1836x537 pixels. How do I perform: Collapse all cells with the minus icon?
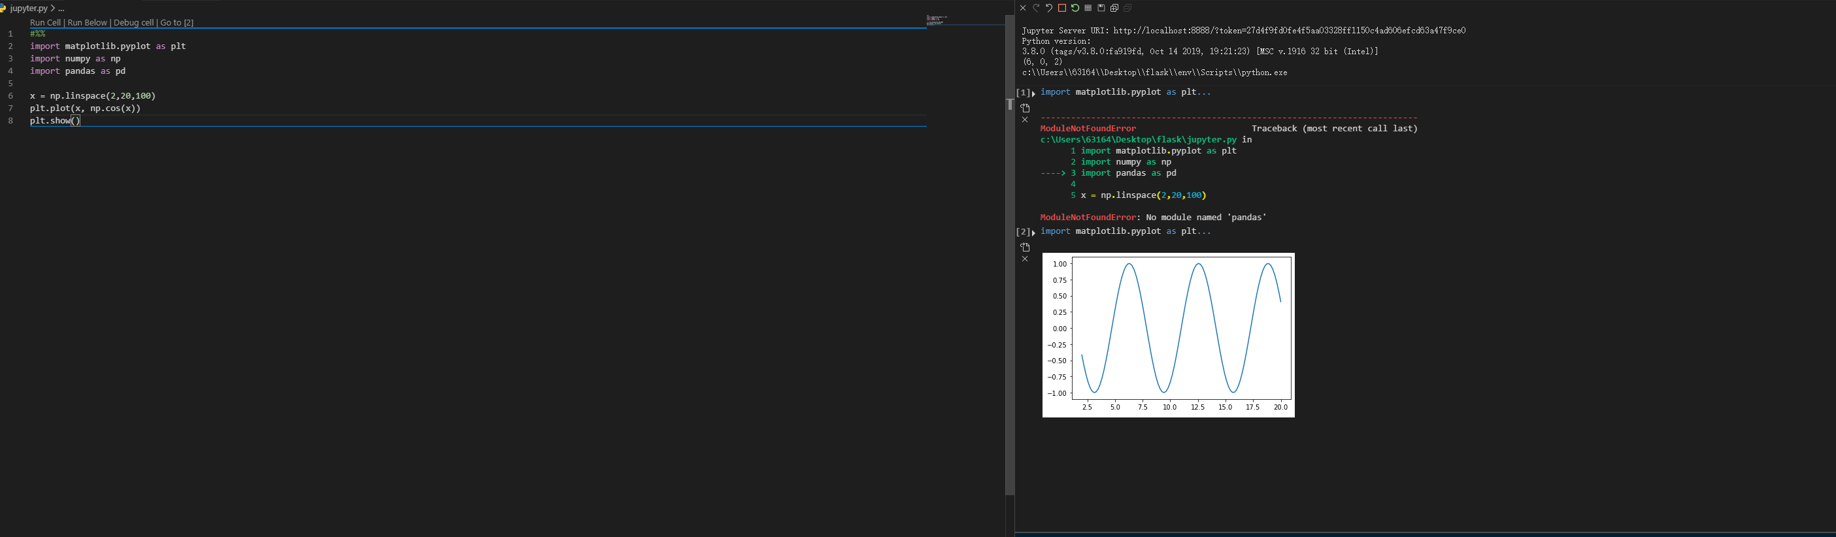coord(1127,8)
